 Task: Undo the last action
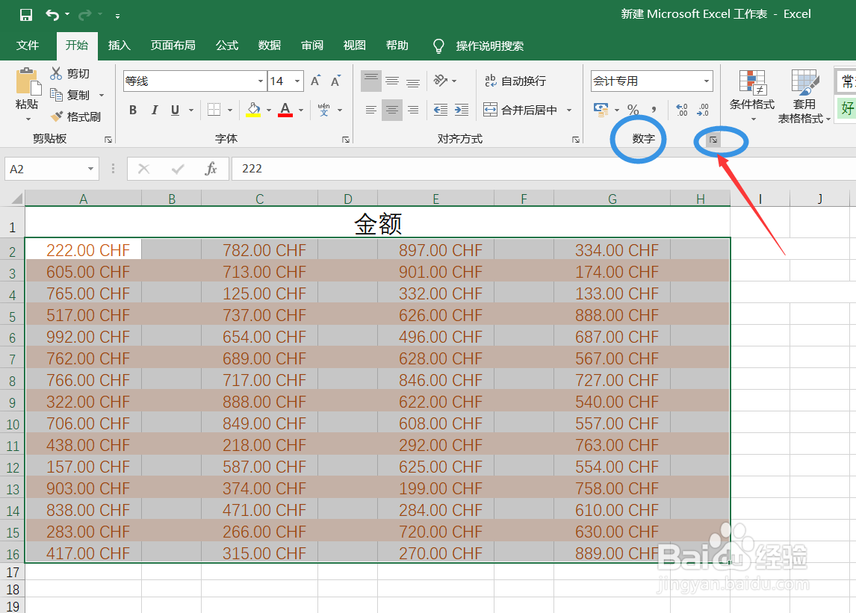52,15
